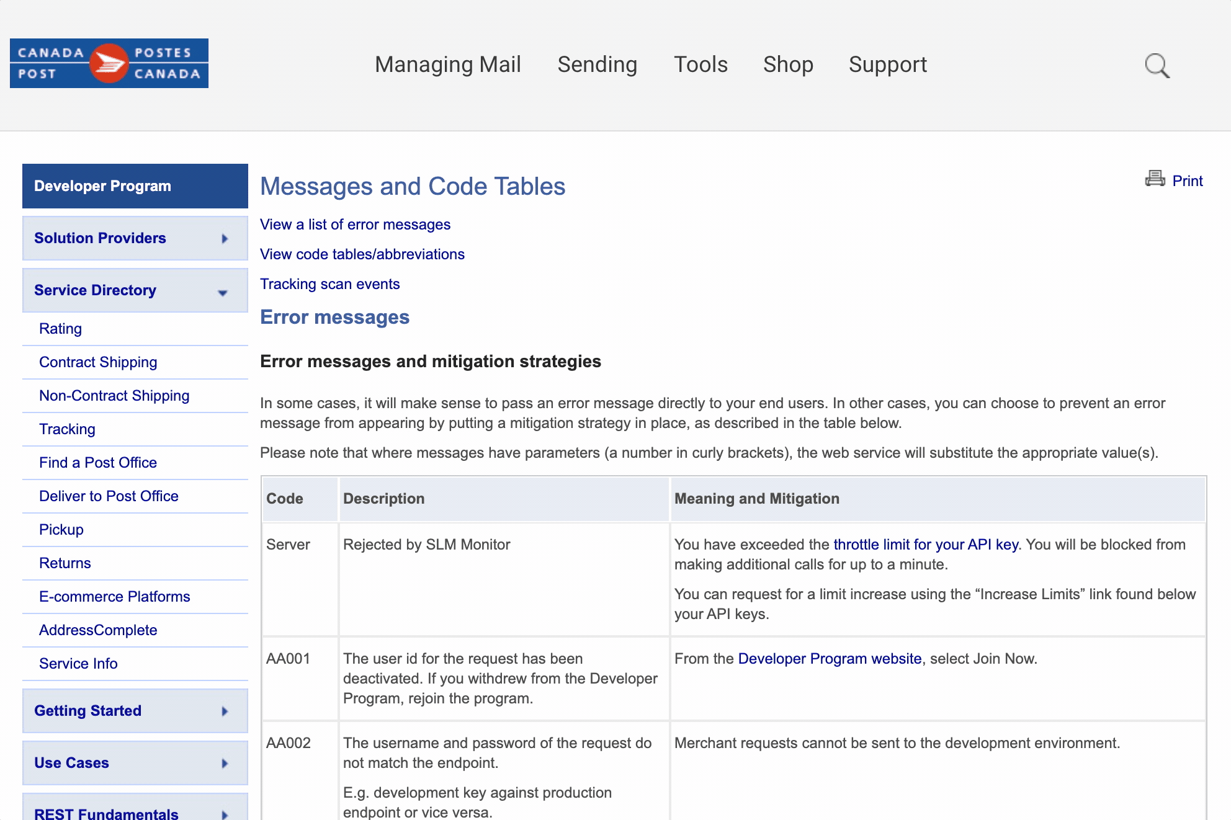Open the Tools menu
The height and width of the screenshot is (820, 1231).
[701, 65]
